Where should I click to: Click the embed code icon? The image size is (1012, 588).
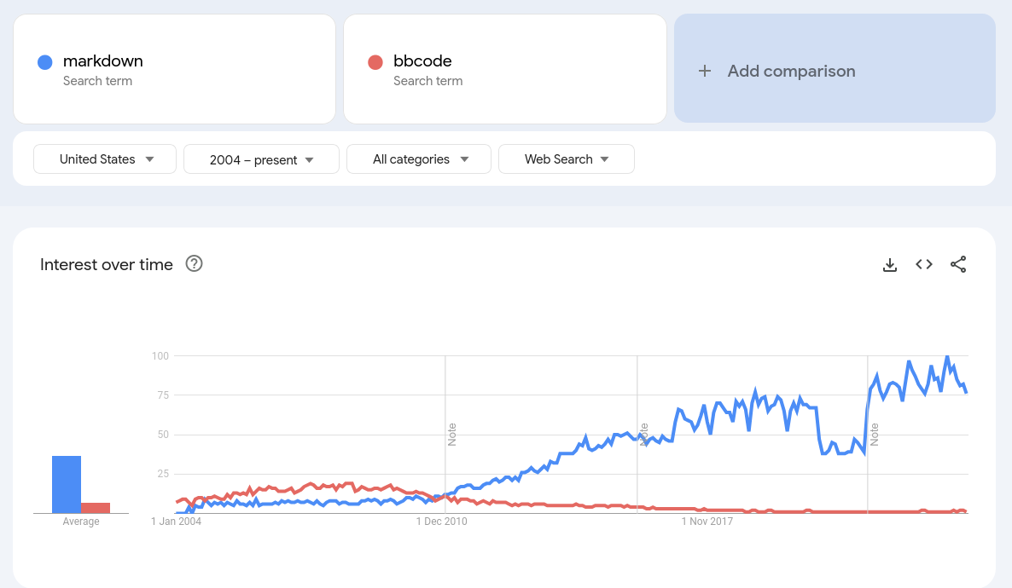click(924, 265)
